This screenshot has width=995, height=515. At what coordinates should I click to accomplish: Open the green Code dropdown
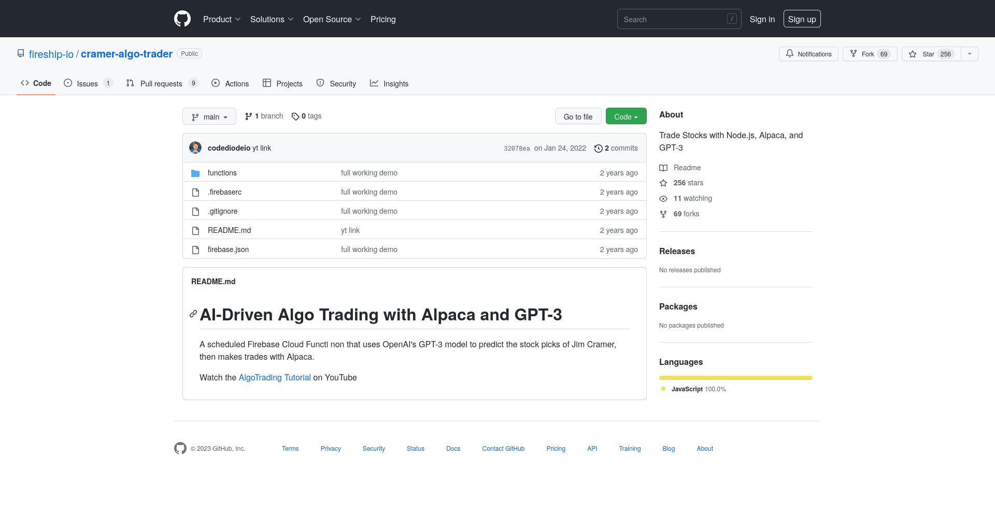click(x=626, y=116)
